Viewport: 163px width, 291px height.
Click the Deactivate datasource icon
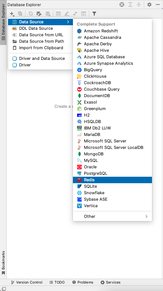pos(48,14)
